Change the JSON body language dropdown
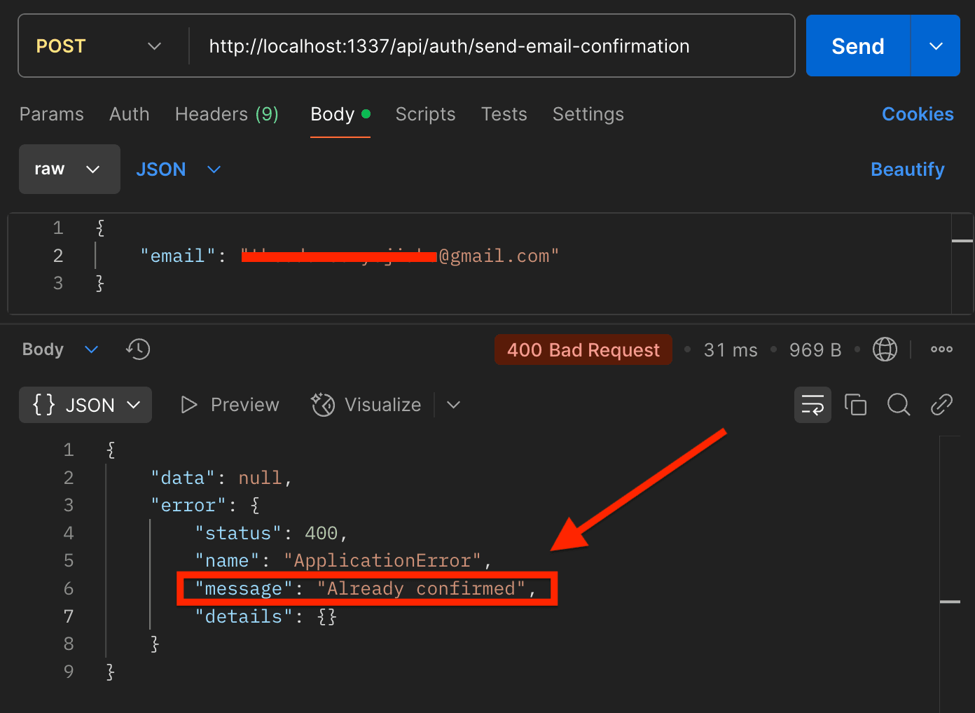Image resolution: width=975 pixels, height=713 pixels. (x=179, y=169)
